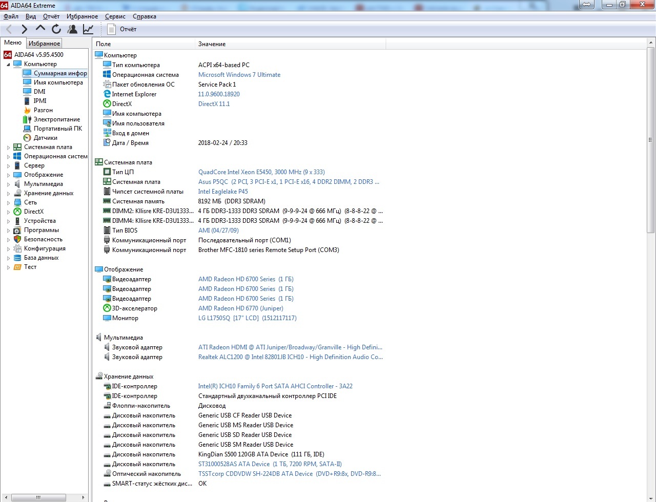This screenshot has height=502, width=656.
Task: Select the KingDian S500 120GB ATA Device row
Action: click(239, 454)
